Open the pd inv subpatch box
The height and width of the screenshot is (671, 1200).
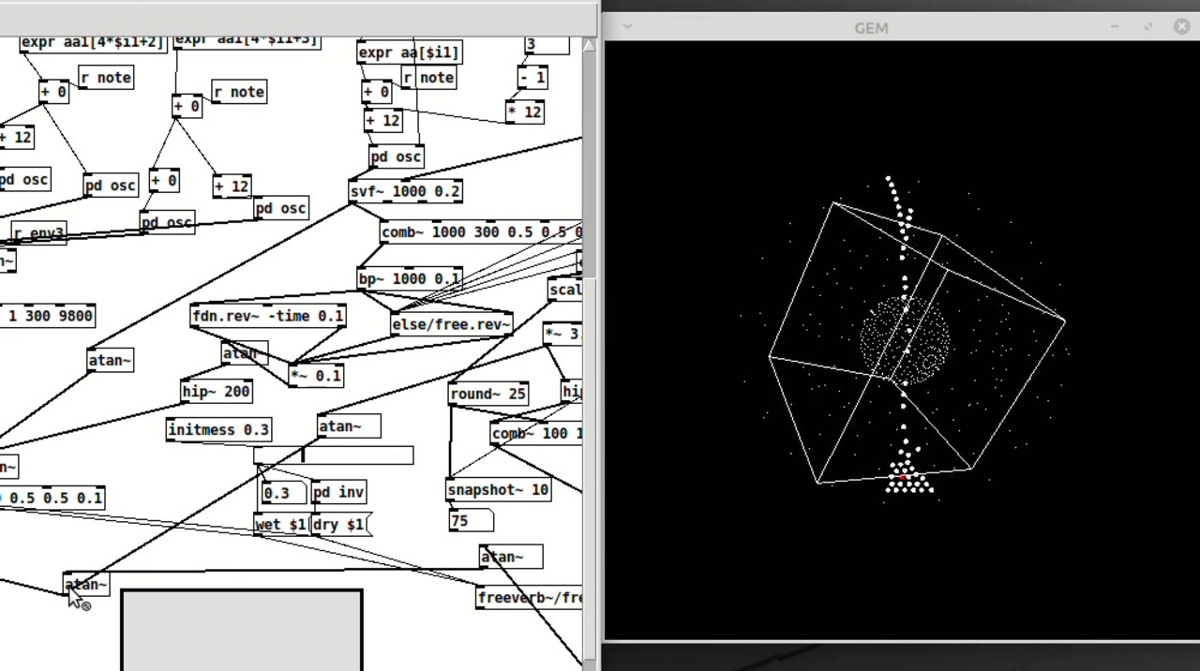(337, 492)
